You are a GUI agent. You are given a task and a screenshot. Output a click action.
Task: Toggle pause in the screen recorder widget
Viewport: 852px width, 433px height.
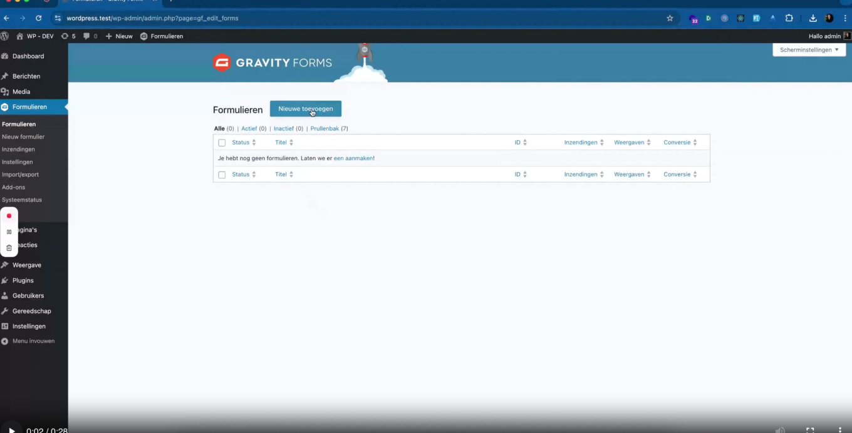pos(9,231)
